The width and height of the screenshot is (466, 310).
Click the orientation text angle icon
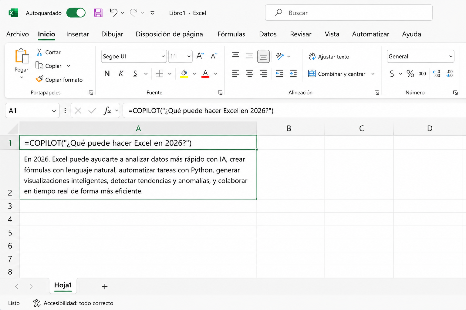280,56
